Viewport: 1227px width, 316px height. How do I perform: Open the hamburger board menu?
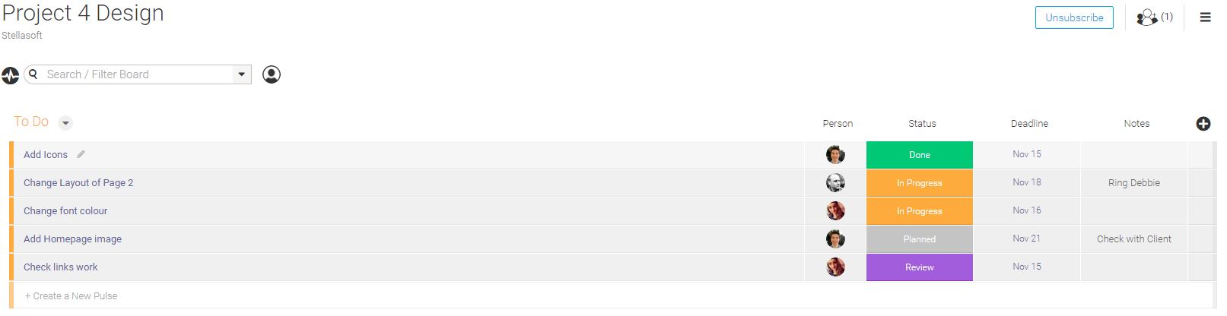click(x=1205, y=17)
